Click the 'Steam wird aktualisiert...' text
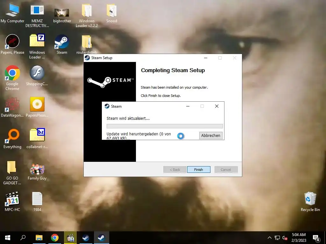The height and width of the screenshot is (244, 326). [128, 119]
